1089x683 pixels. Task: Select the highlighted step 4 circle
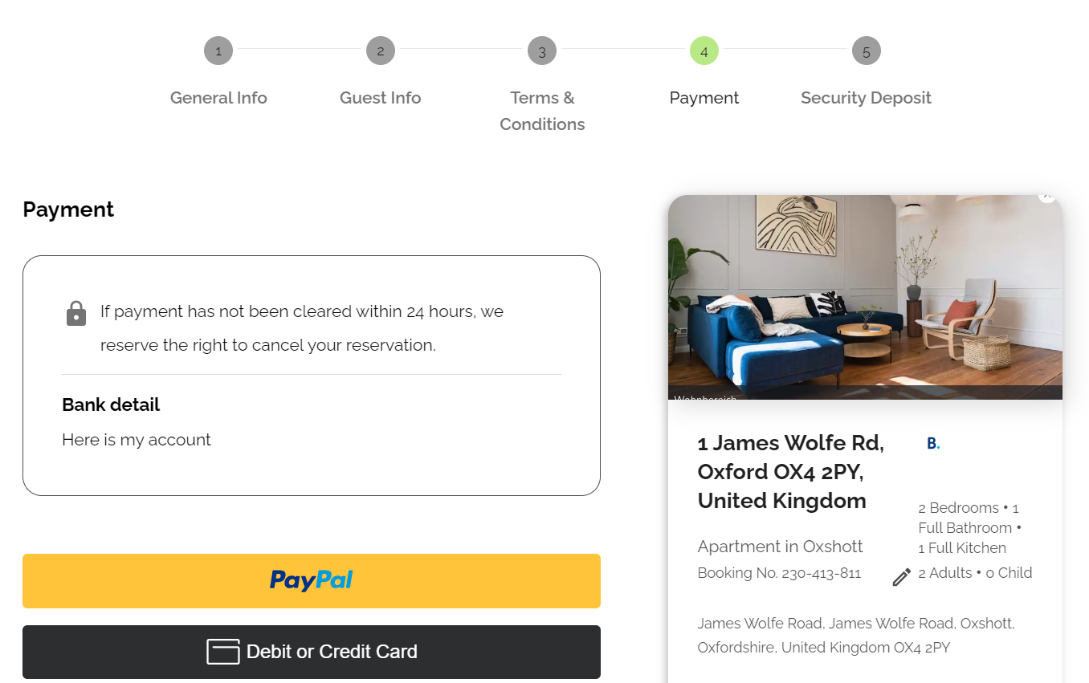704,51
